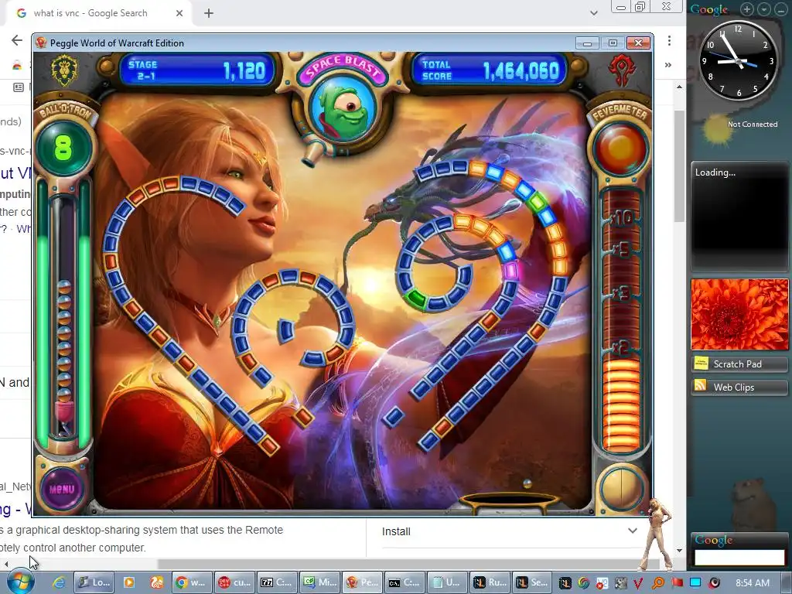This screenshot has height=594, width=792.
Task: Click the lone blue peg inside the center spiral
Action: pos(286,330)
